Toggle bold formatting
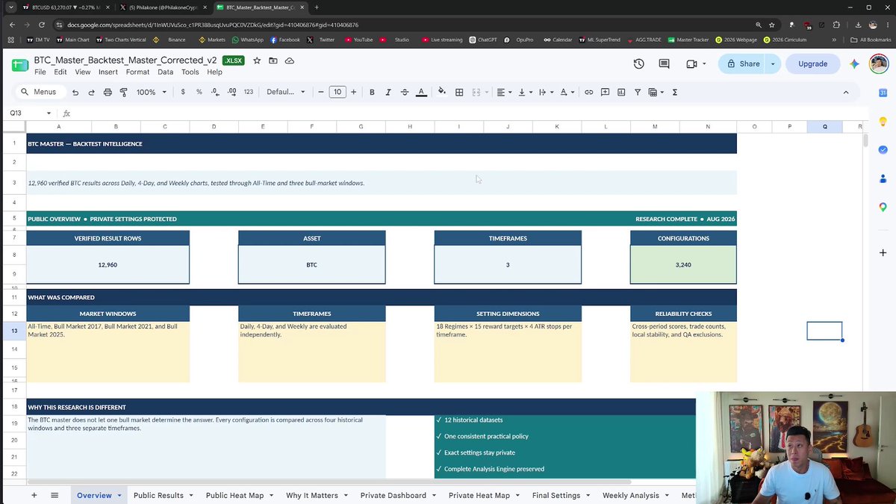 [372, 92]
